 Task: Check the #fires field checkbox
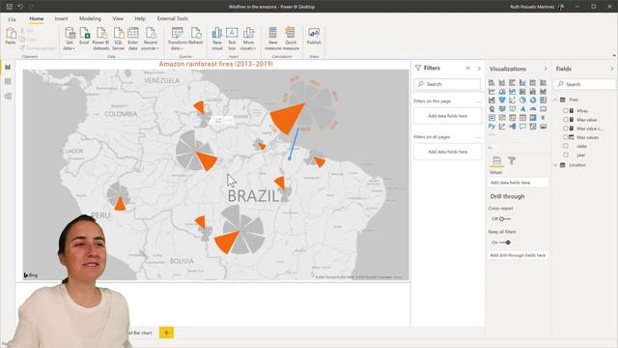pyautogui.click(x=566, y=111)
